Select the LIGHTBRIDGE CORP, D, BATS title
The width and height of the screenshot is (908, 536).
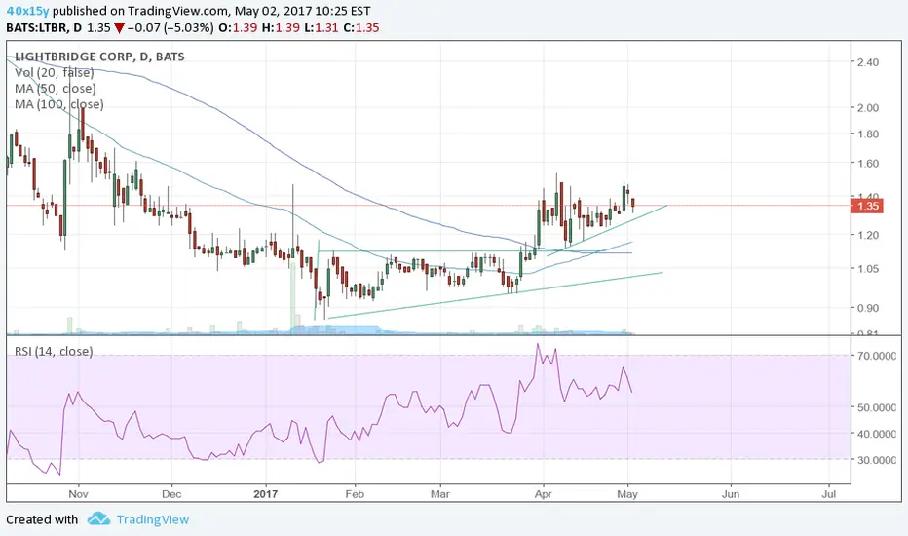pyautogui.click(x=99, y=57)
